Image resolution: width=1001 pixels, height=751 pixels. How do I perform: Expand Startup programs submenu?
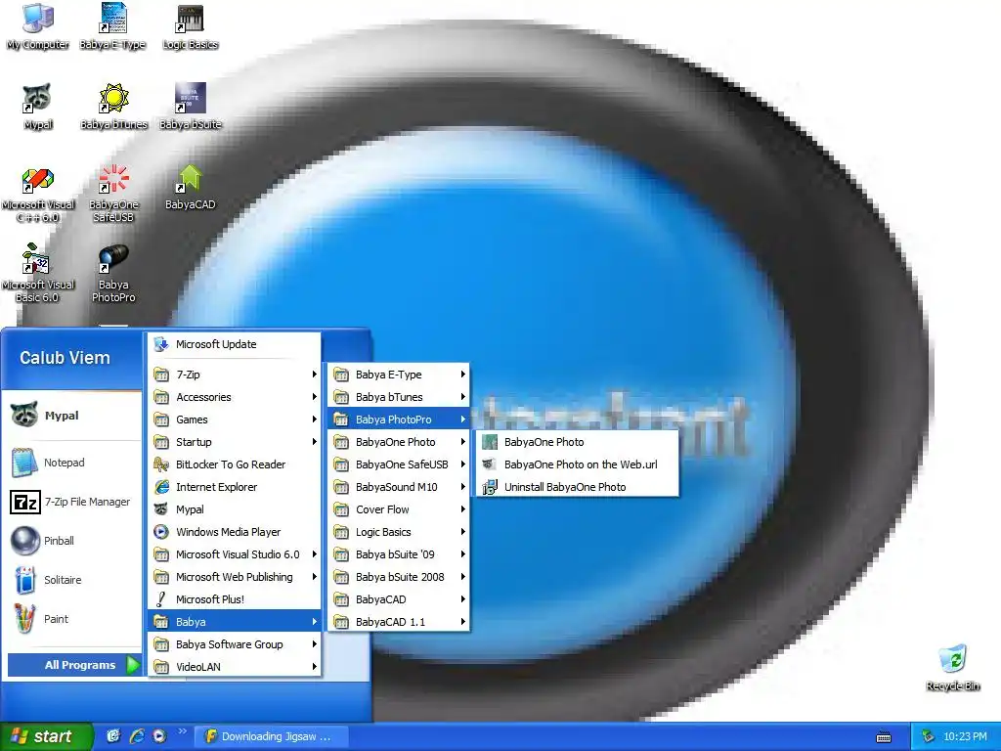coord(235,442)
